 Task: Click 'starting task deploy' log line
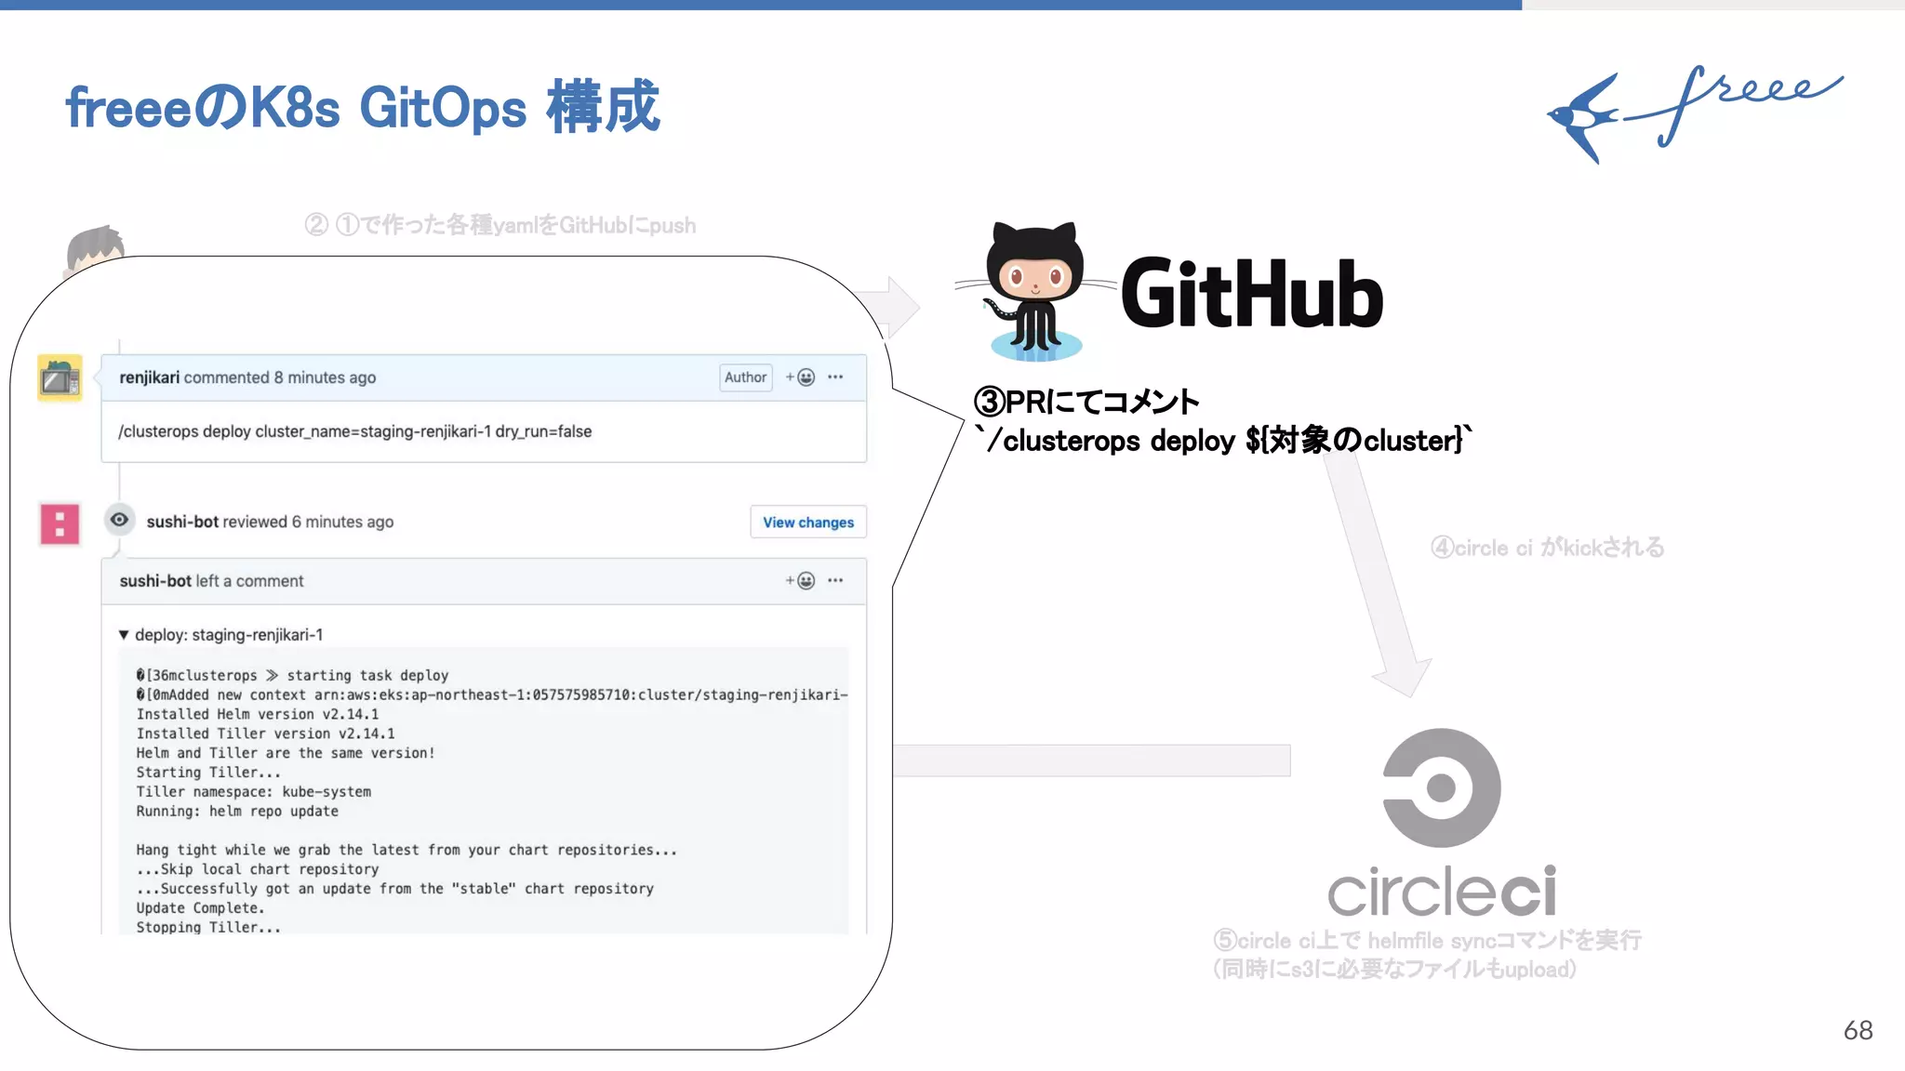[292, 675]
